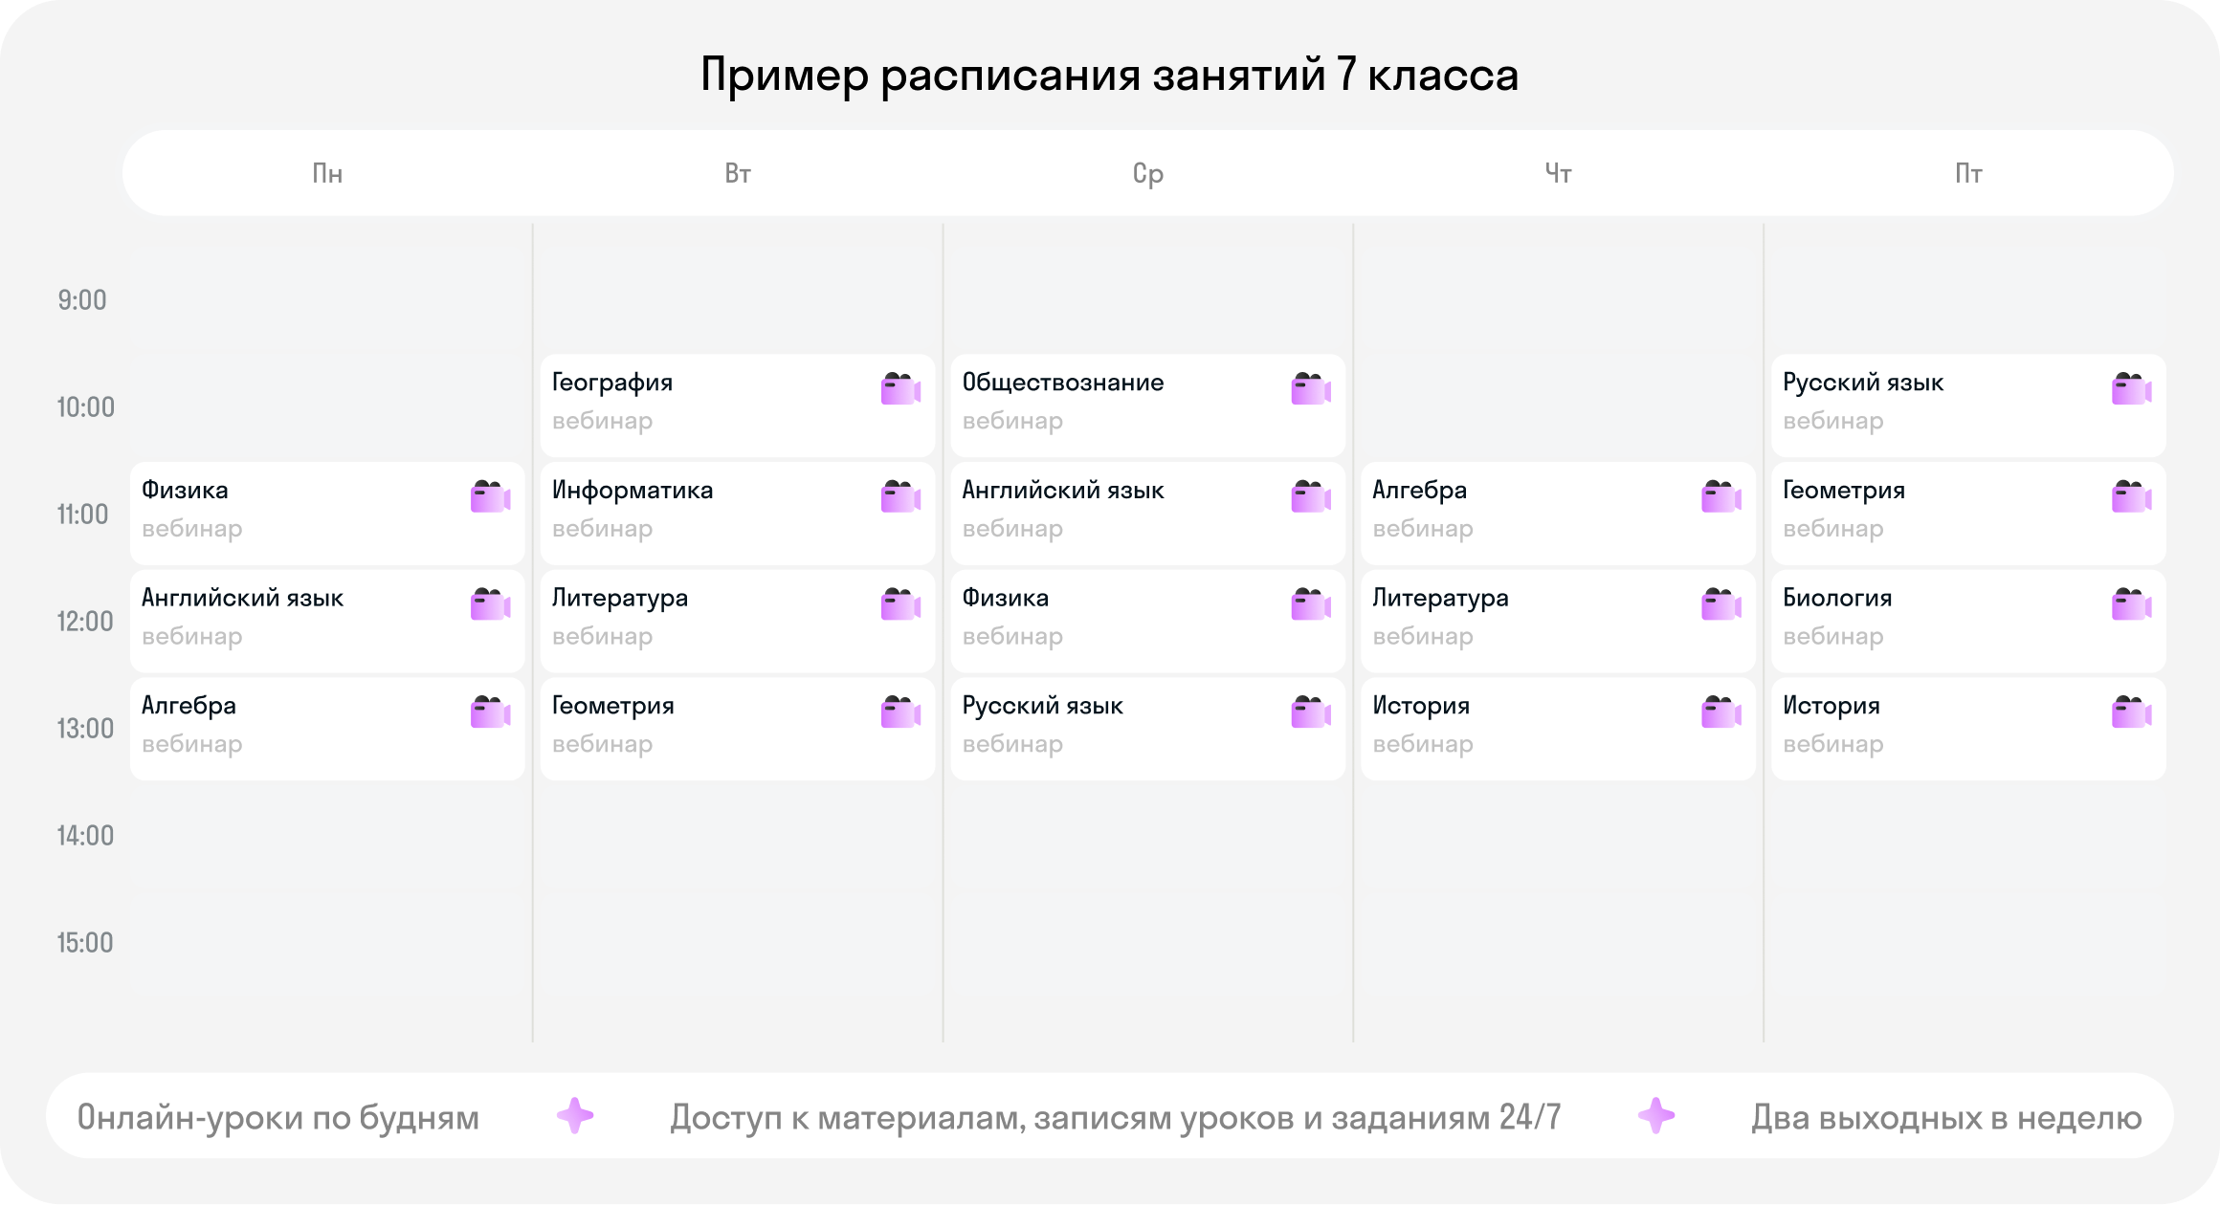
Task: Click the schedule title for 7 класса
Action: click(x=1109, y=76)
